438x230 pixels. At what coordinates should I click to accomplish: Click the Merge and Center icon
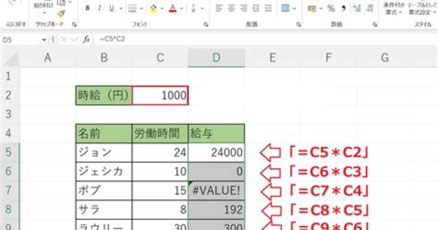coord(285,8)
